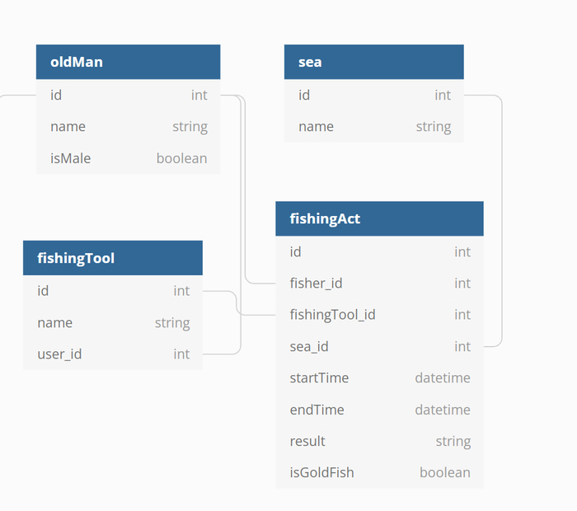Select the fishingAct table title

379,218
